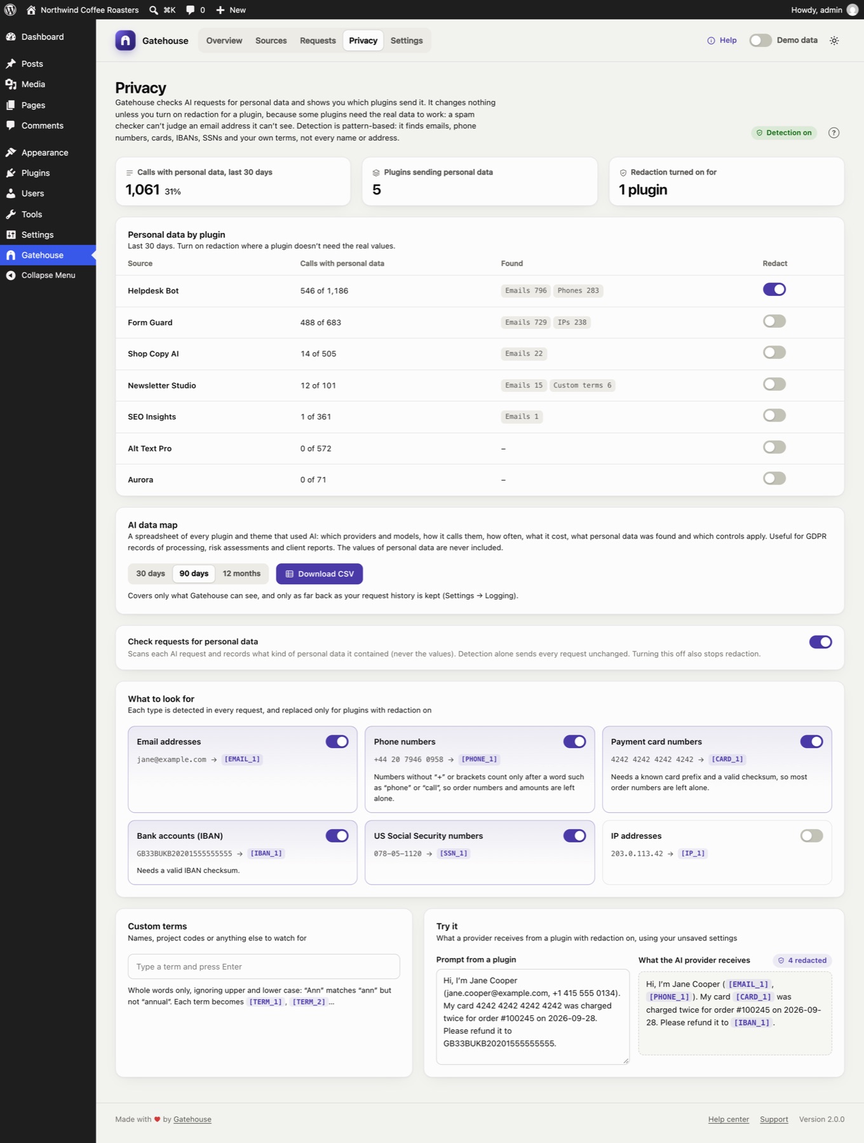Focus the custom terms input field
This screenshot has width=864, height=1143.
tap(264, 966)
